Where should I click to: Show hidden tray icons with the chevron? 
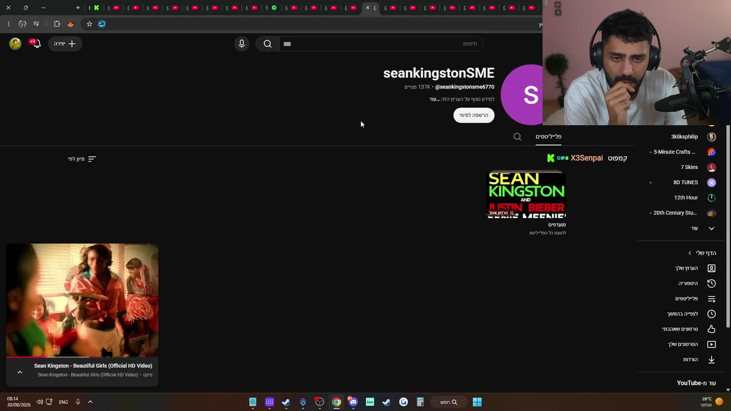[90, 402]
